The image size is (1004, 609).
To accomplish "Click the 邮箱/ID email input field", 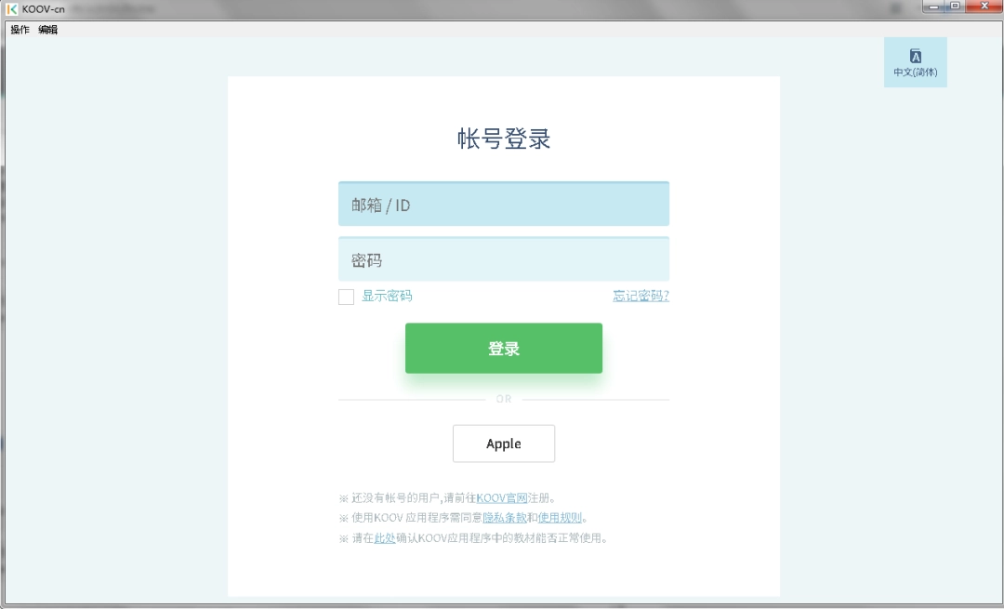I will (504, 203).
